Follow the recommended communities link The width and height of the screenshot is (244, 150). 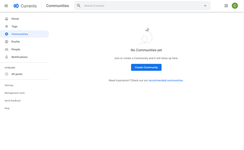pos(166,80)
